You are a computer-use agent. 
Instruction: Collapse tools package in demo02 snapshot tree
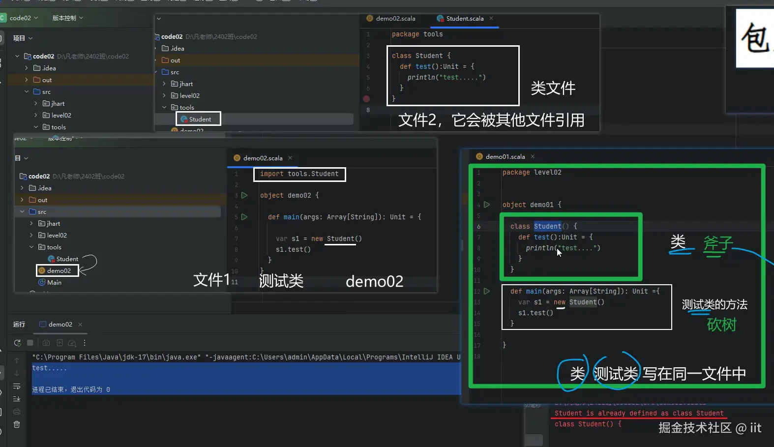point(31,247)
